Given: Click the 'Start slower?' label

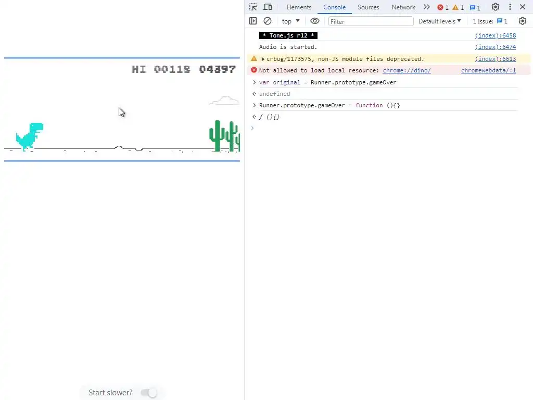Looking at the screenshot, I should point(110,393).
